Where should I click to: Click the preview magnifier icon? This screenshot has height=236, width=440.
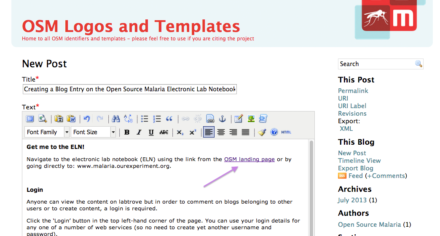click(43, 119)
